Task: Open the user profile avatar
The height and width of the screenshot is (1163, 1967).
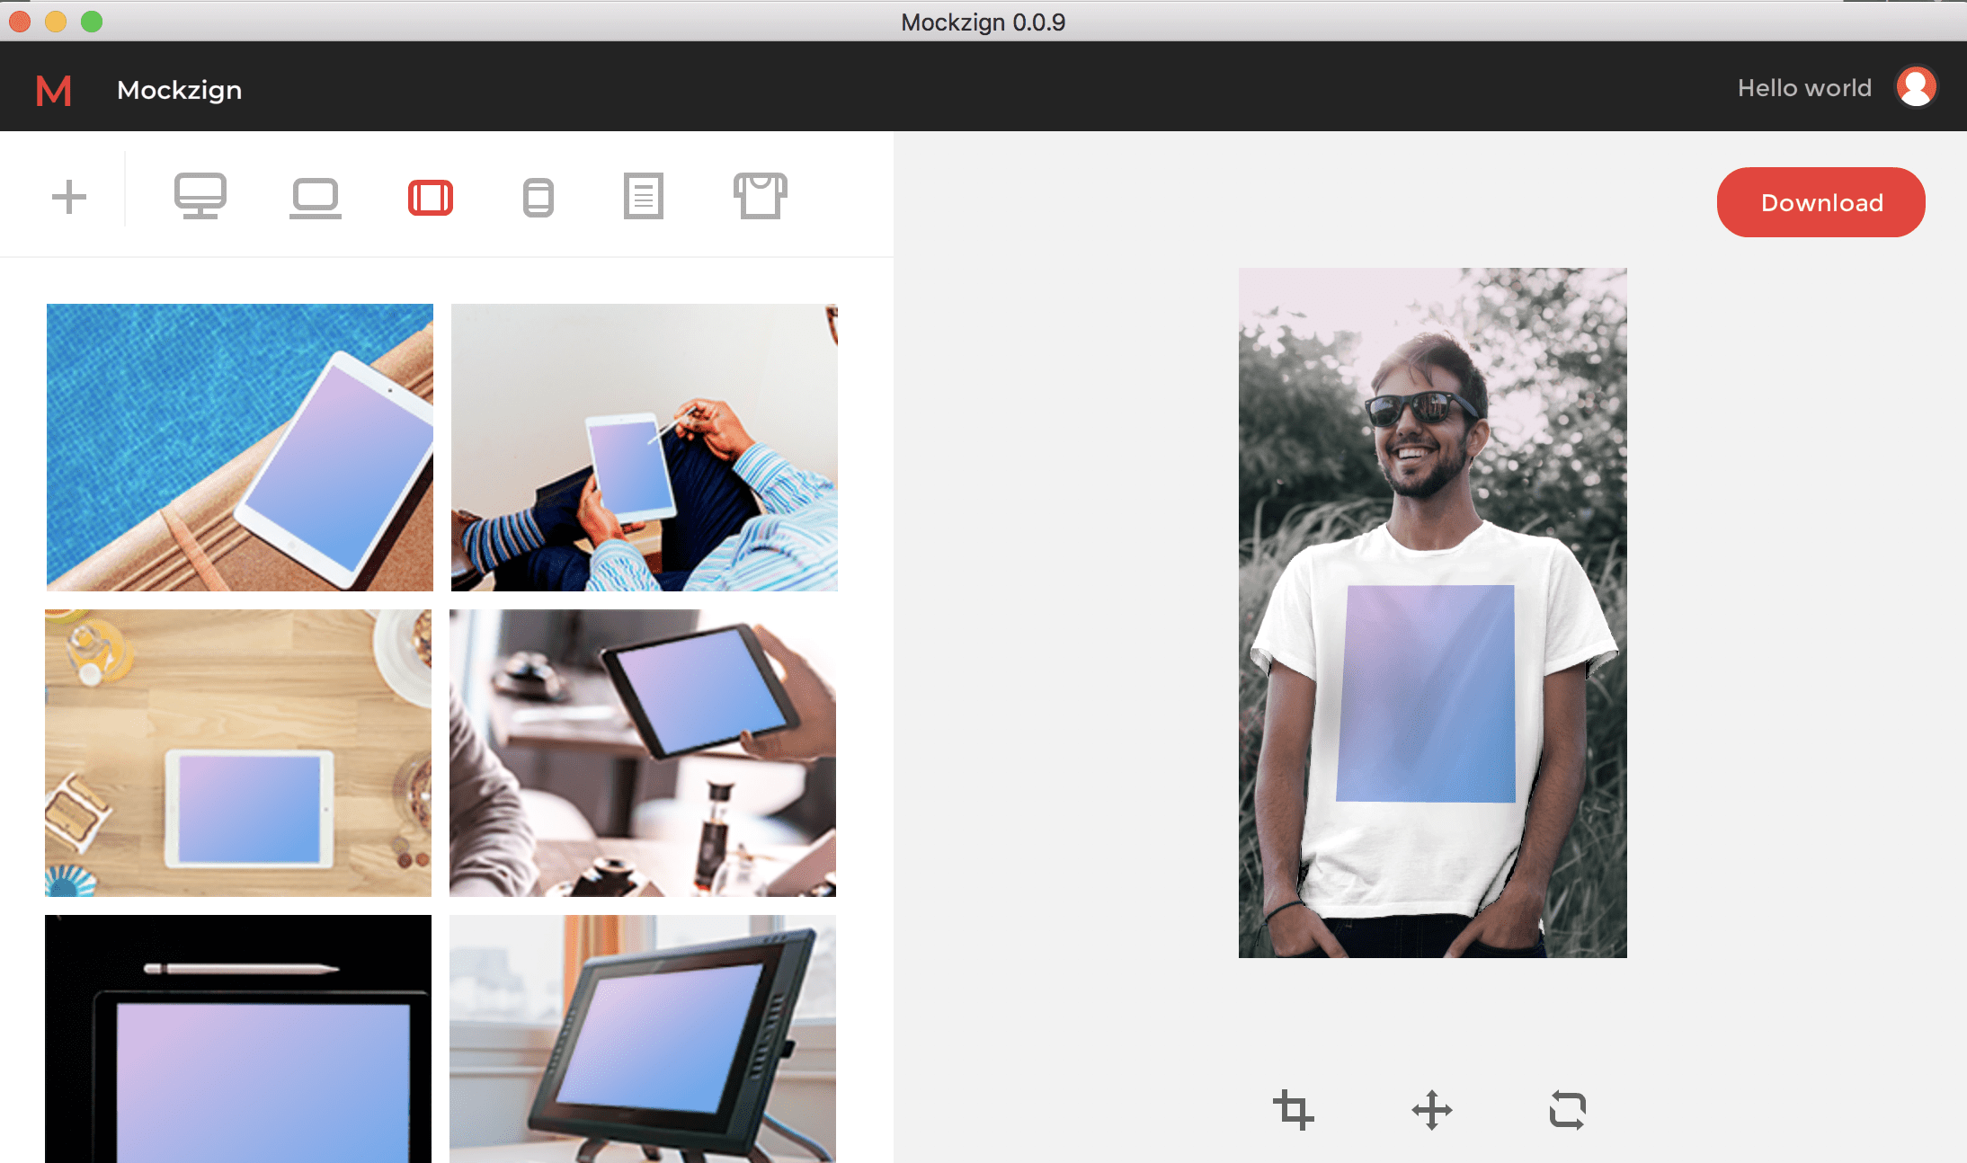Action: point(1916,87)
